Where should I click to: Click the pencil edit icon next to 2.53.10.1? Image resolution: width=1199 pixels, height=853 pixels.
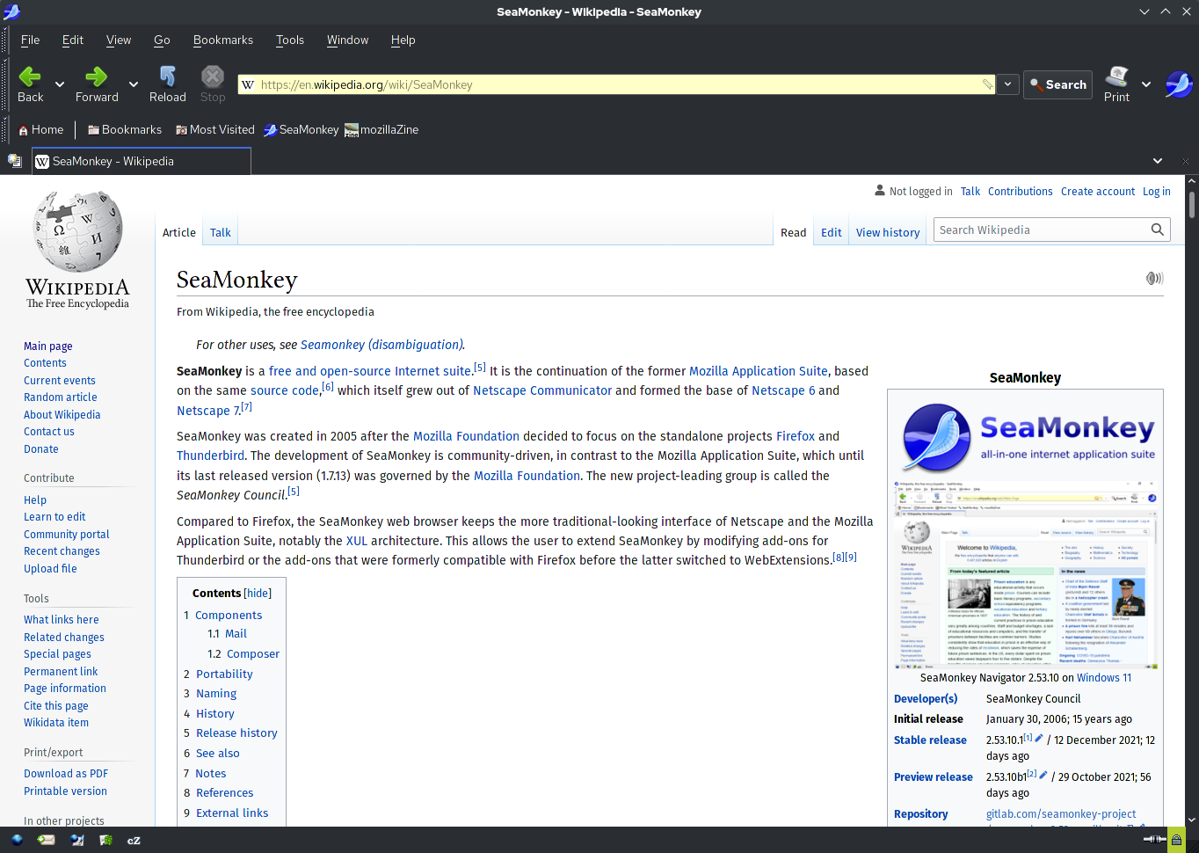[x=1039, y=739]
